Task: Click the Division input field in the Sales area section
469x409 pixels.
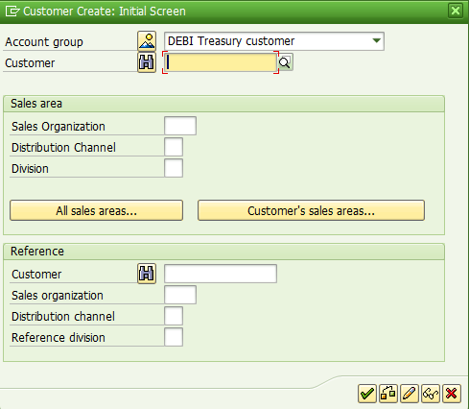Action: pos(174,168)
